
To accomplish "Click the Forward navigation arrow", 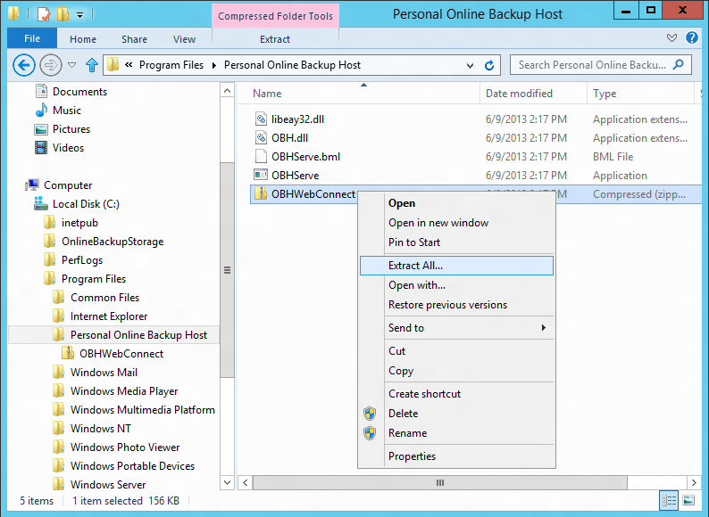I will pos(50,65).
